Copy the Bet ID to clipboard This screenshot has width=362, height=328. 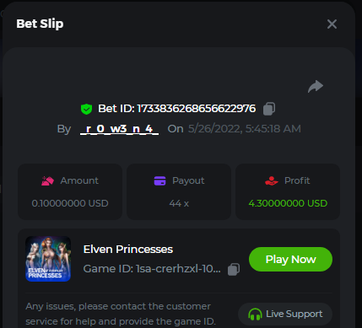(269, 109)
